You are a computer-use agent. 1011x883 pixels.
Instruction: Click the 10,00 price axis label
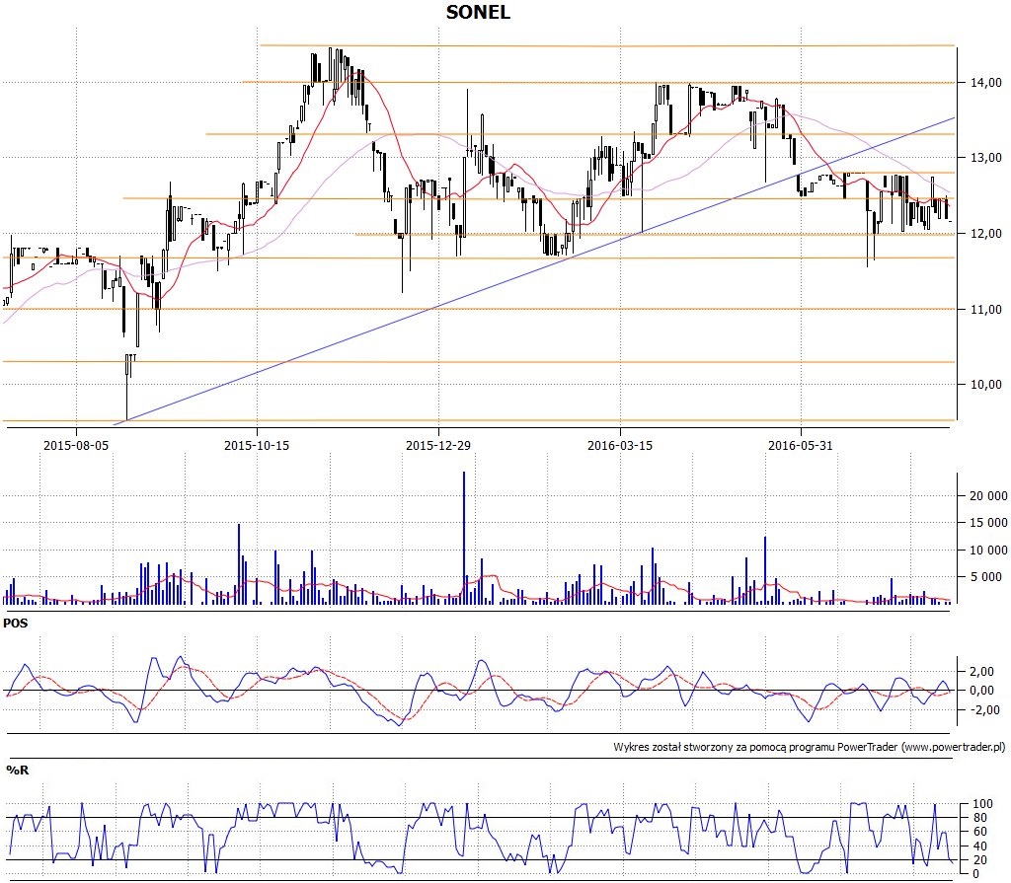tap(986, 385)
